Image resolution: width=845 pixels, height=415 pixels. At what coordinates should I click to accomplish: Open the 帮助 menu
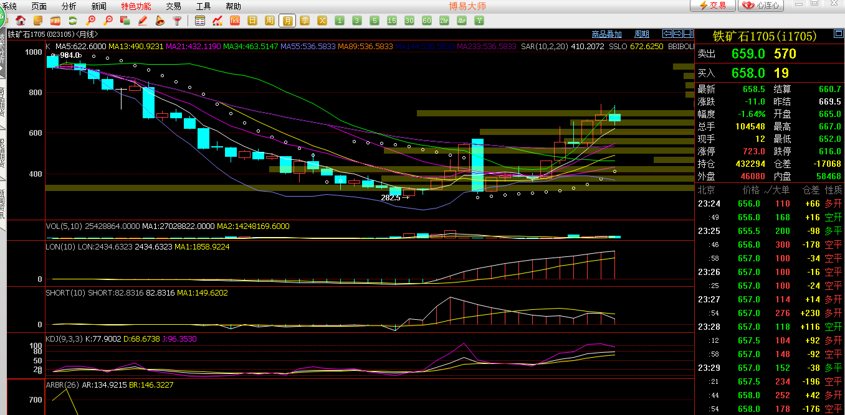click(234, 6)
